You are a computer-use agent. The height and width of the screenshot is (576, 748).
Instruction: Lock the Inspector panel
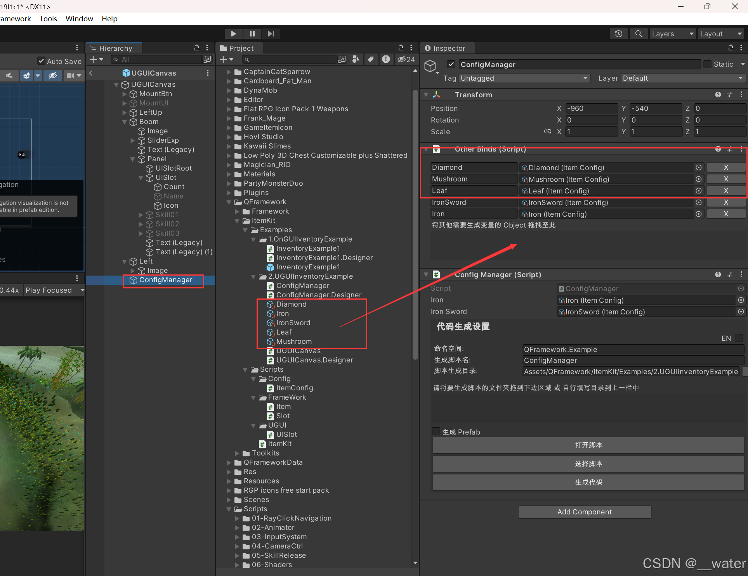731,48
